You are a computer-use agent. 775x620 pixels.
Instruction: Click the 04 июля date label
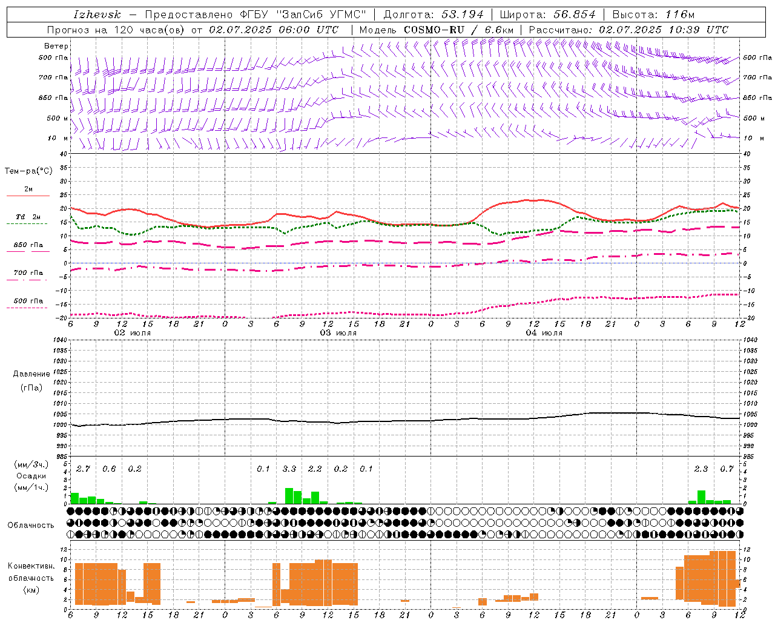pyautogui.click(x=544, y=333)
